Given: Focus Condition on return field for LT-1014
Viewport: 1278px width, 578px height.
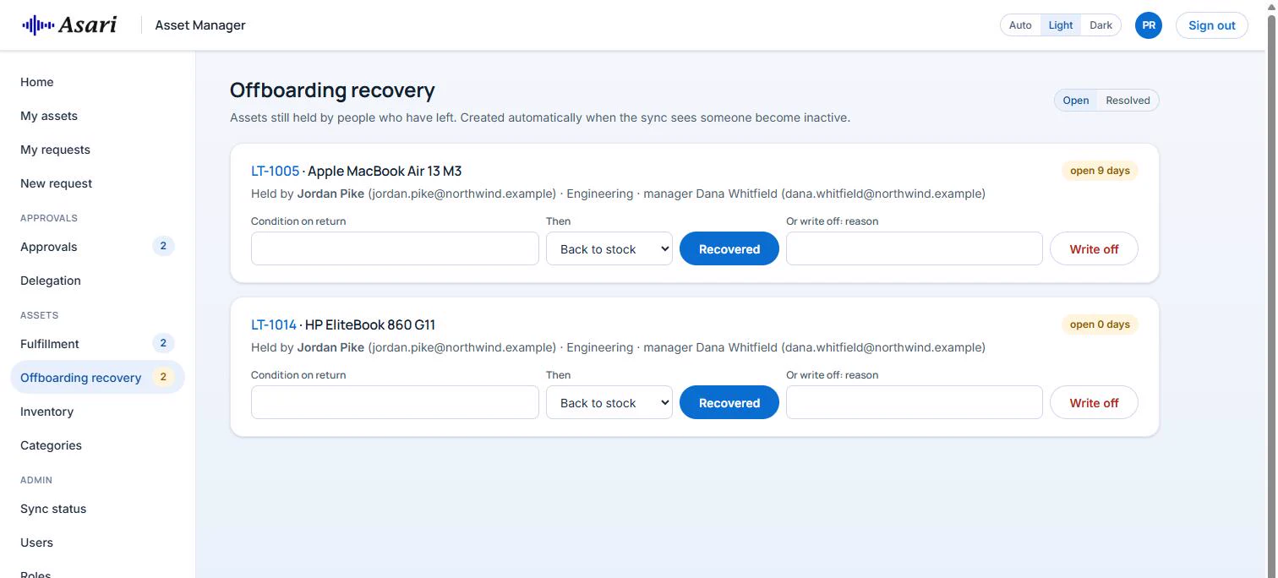Looking at the screenshot, I should click(395, 403).
